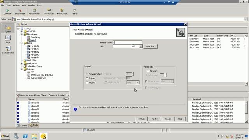
Task: Open the Window menu
Action: [x=32, y=5]
